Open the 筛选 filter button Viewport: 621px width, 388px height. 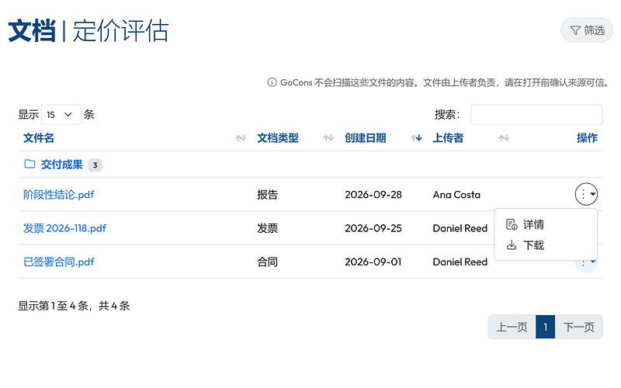[587, 30]
